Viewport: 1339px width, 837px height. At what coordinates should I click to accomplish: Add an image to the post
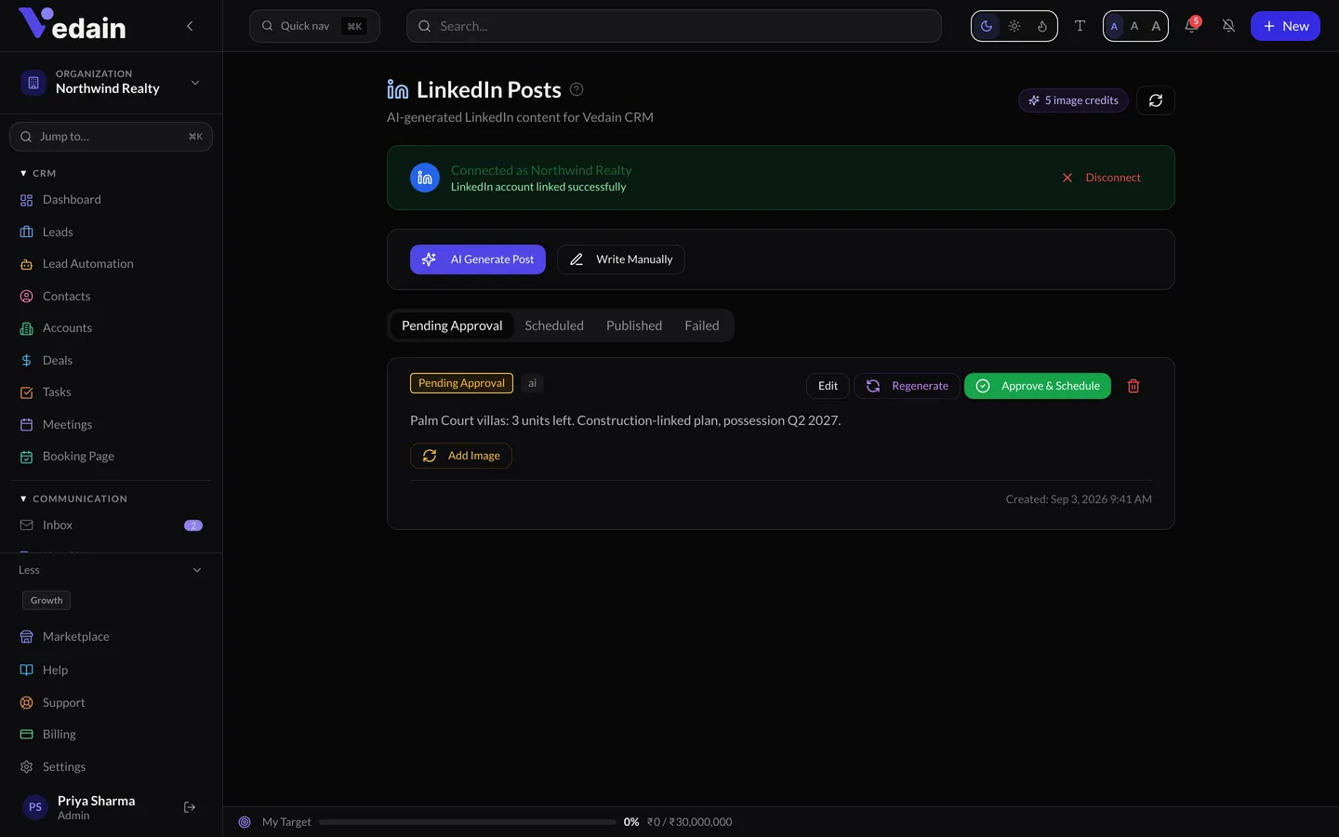tap(461, 456)
